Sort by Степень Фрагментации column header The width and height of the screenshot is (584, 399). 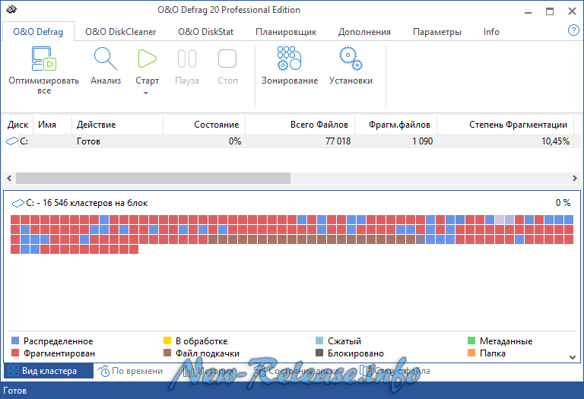pyautogui.click(x=506, y=125)
